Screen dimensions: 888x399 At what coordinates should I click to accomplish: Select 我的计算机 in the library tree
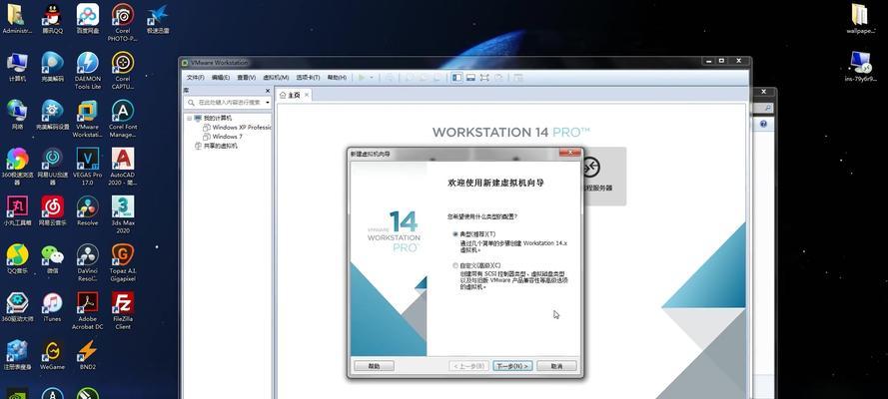coord(218,118)
